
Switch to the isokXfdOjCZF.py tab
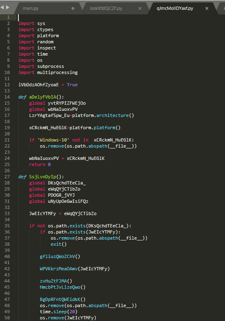(106, 9)
